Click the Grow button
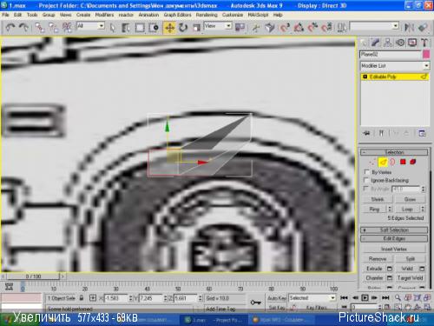The width and height of the screenshot is (434, 326). [410, 199]
